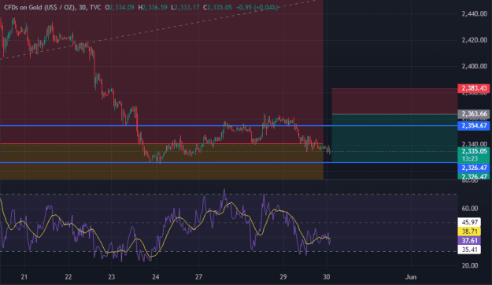Click the 60.00 RSI scale value
Viewport: 492px width, 285px height.
tap(470, 209)
